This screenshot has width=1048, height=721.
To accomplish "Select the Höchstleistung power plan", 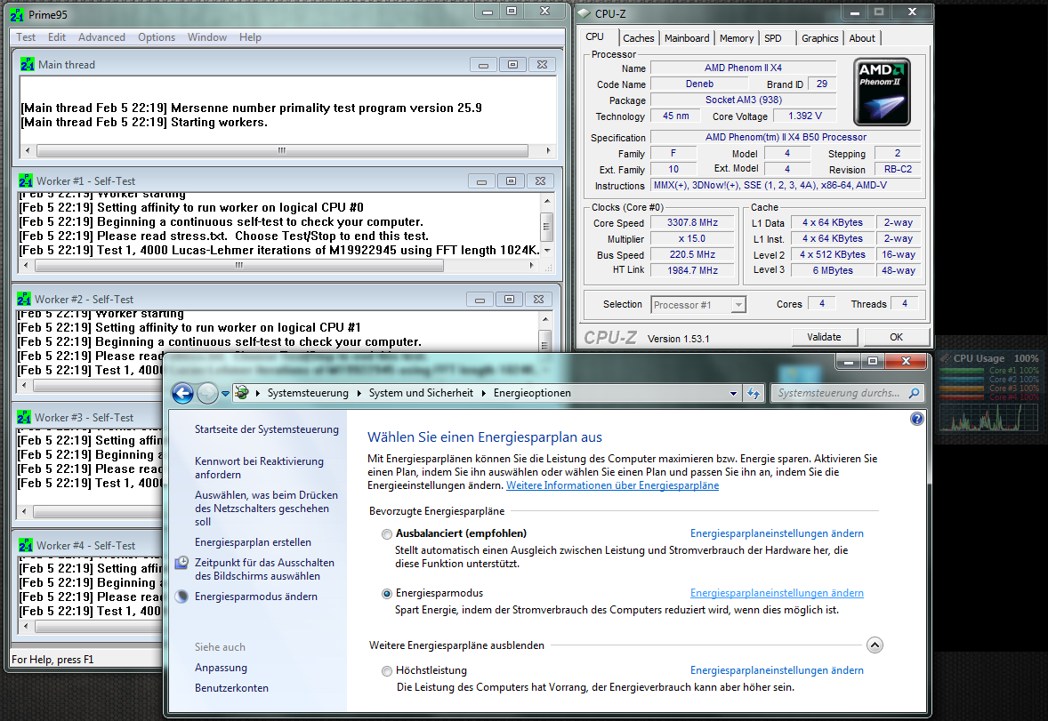I will pyautogui.click(x=386, y=671).
